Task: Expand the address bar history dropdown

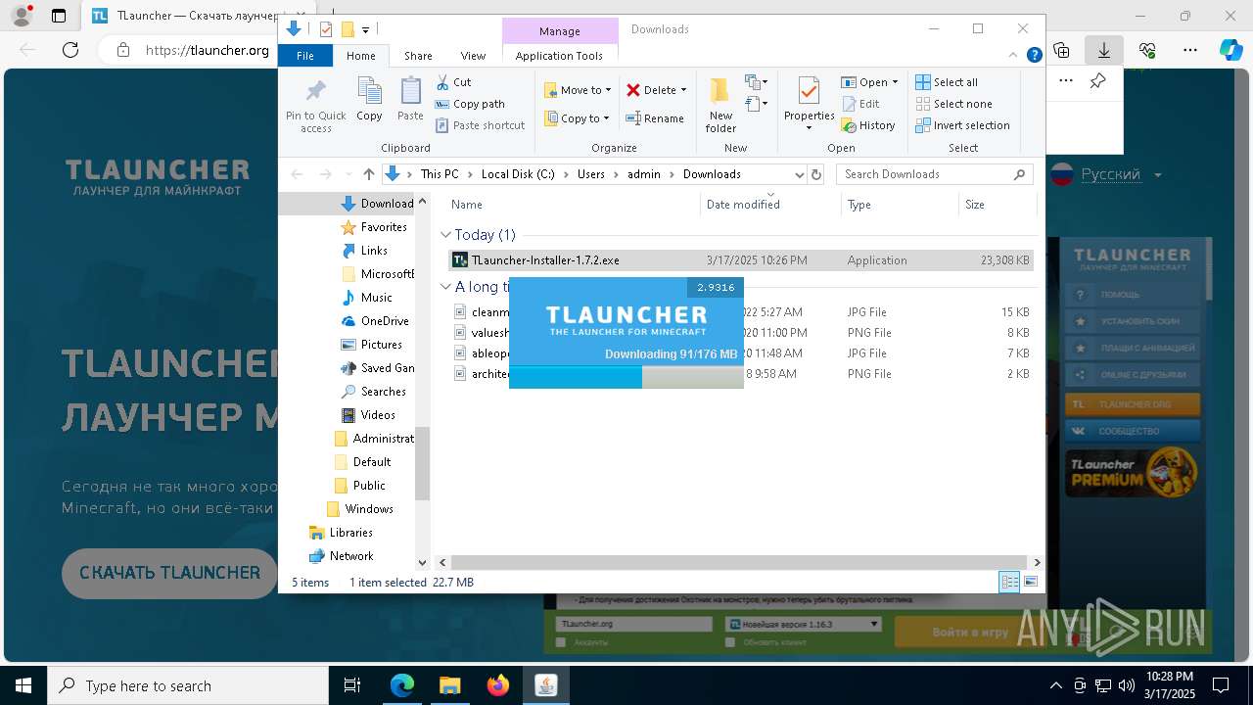Action: click(799, 174)
